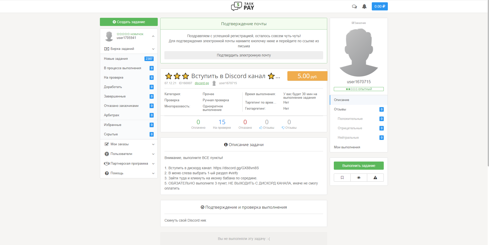Open Арбитраж section

(x=129, y=115)
